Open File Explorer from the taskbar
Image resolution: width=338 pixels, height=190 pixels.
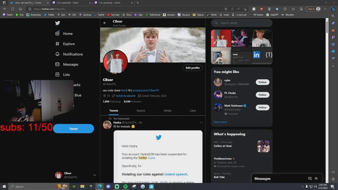click(82, 186)
